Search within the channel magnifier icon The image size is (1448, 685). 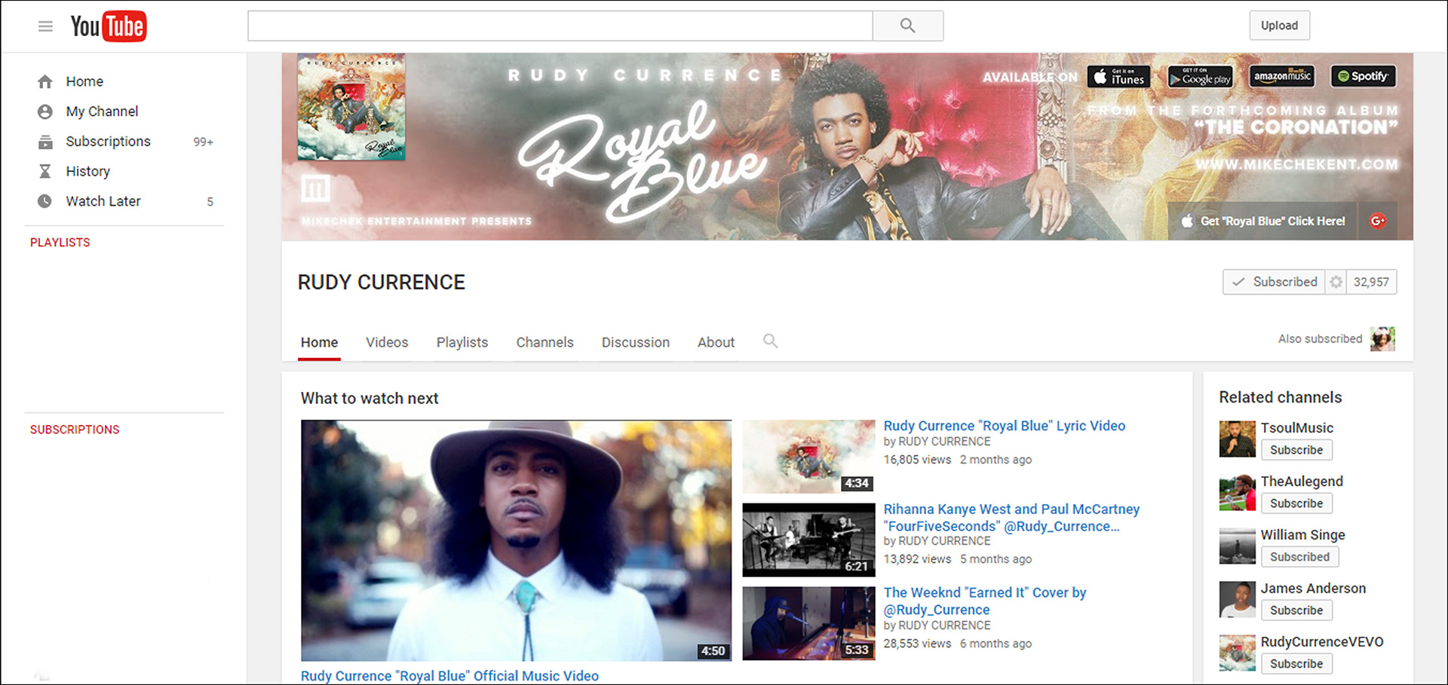pyautogui.click(x=770, y=341)
